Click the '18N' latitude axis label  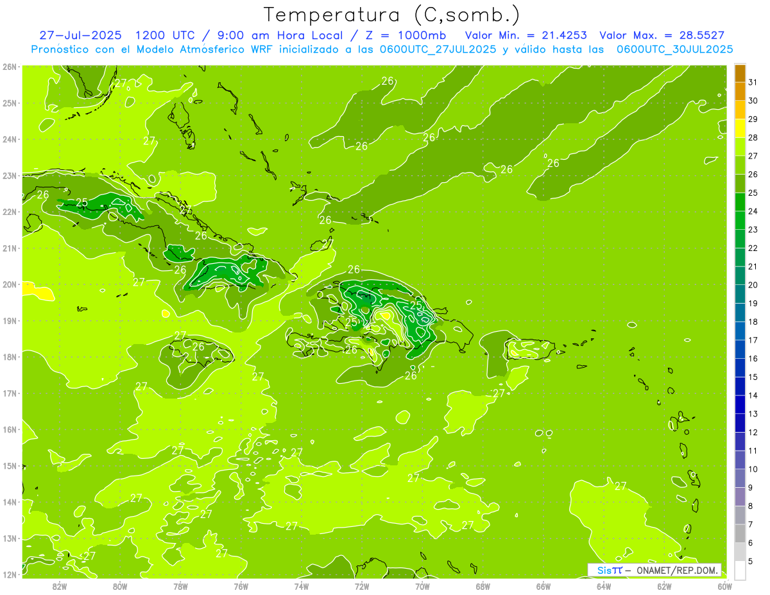point(10,357)
